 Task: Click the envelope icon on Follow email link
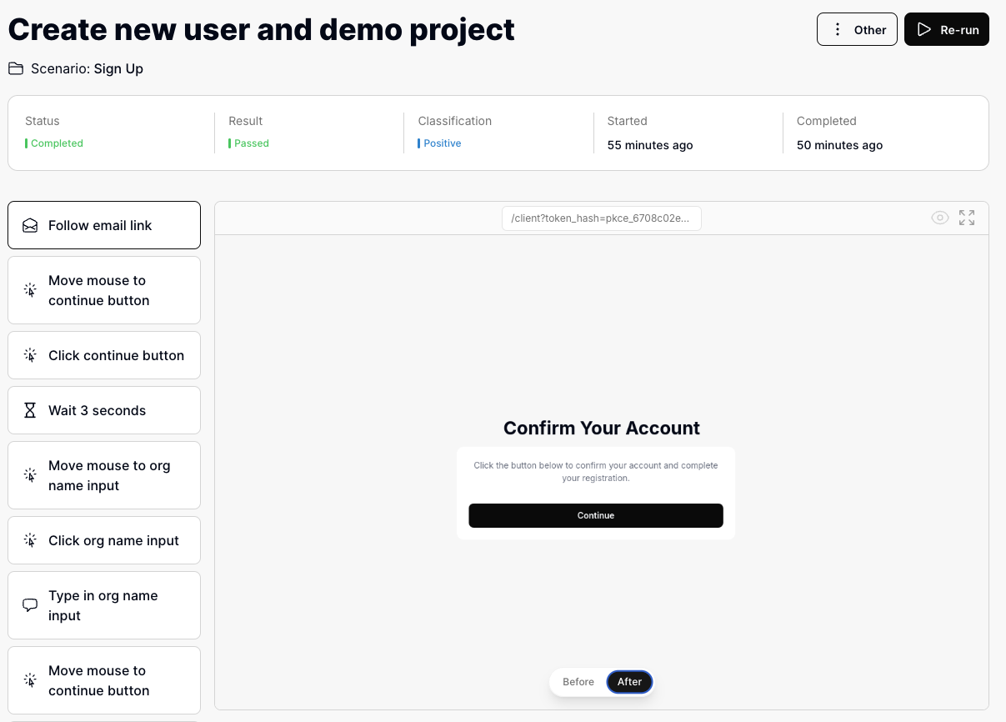click(x=30, y=225)
